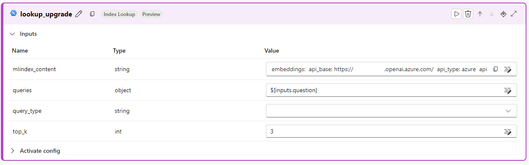Rename lookup_upgrade using the pencil icon
The width and height of the screenshot is (529, 165).
coord(79,14)
